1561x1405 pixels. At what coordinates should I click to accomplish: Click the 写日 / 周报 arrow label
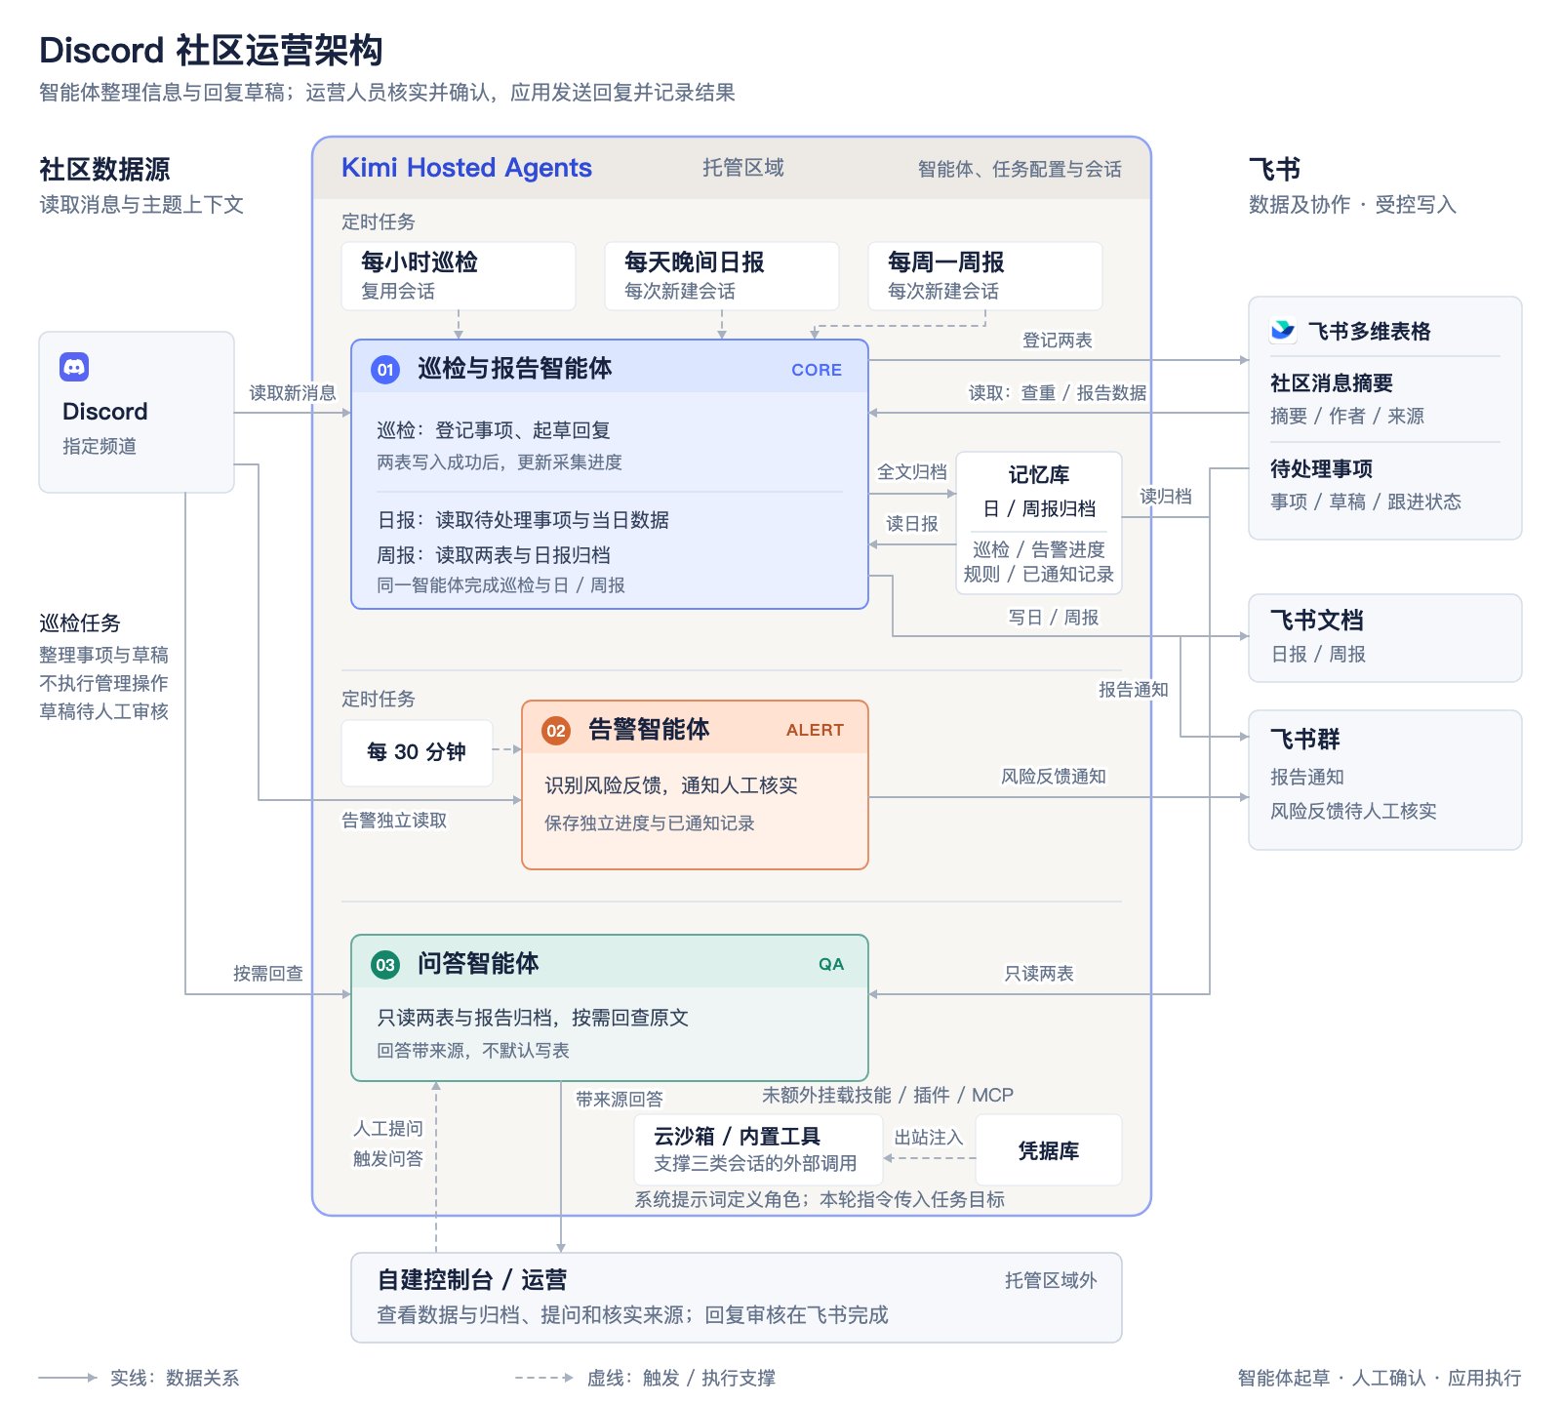tap(1054, 617)
